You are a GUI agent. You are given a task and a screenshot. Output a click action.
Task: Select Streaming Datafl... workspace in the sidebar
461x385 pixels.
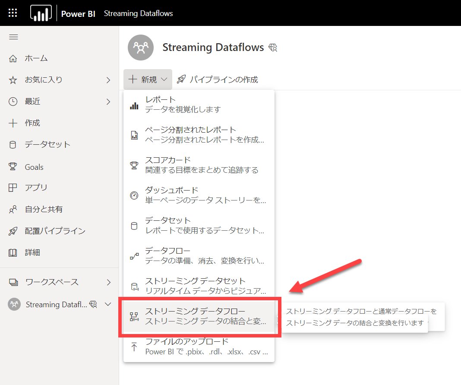pyautogui.click(x=57, y=304)
